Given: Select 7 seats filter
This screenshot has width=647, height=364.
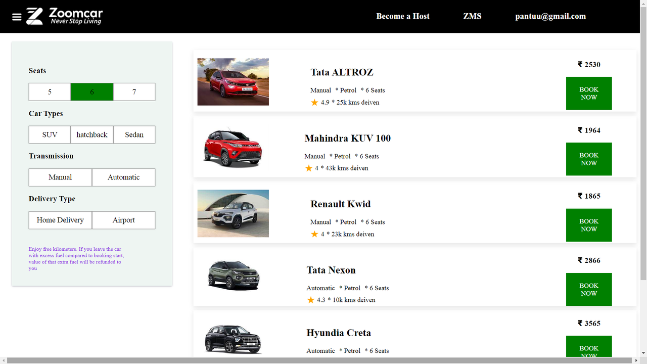Looking at the screenshot, I should (x=134, y=92).
